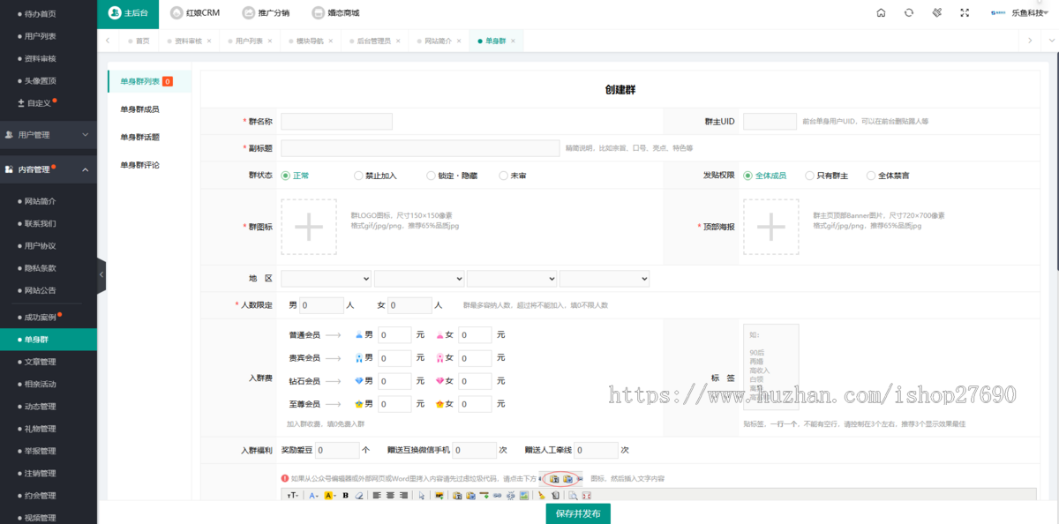Open the tab options down-chevron

click(1050, 41)
